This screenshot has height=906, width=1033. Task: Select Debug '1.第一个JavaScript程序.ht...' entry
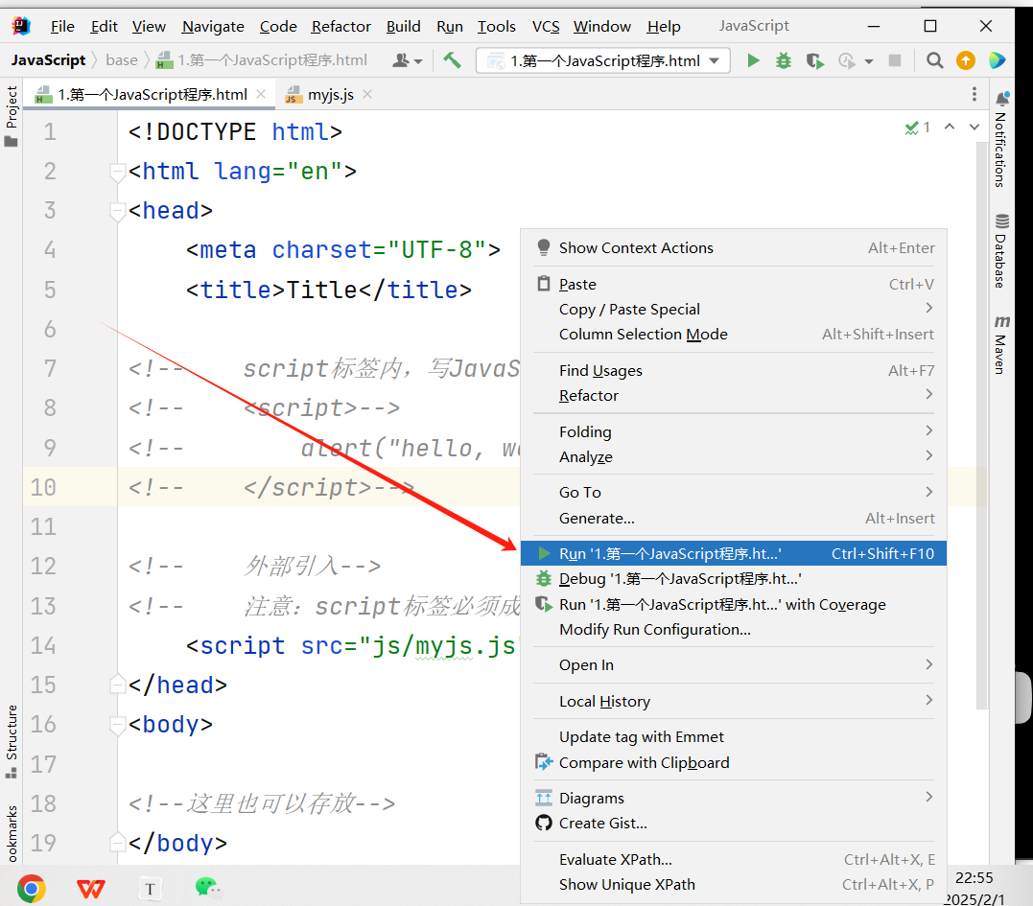click(x=733, y=579)
